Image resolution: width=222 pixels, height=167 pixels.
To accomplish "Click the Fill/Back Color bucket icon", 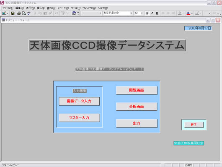I will [180, 13].
